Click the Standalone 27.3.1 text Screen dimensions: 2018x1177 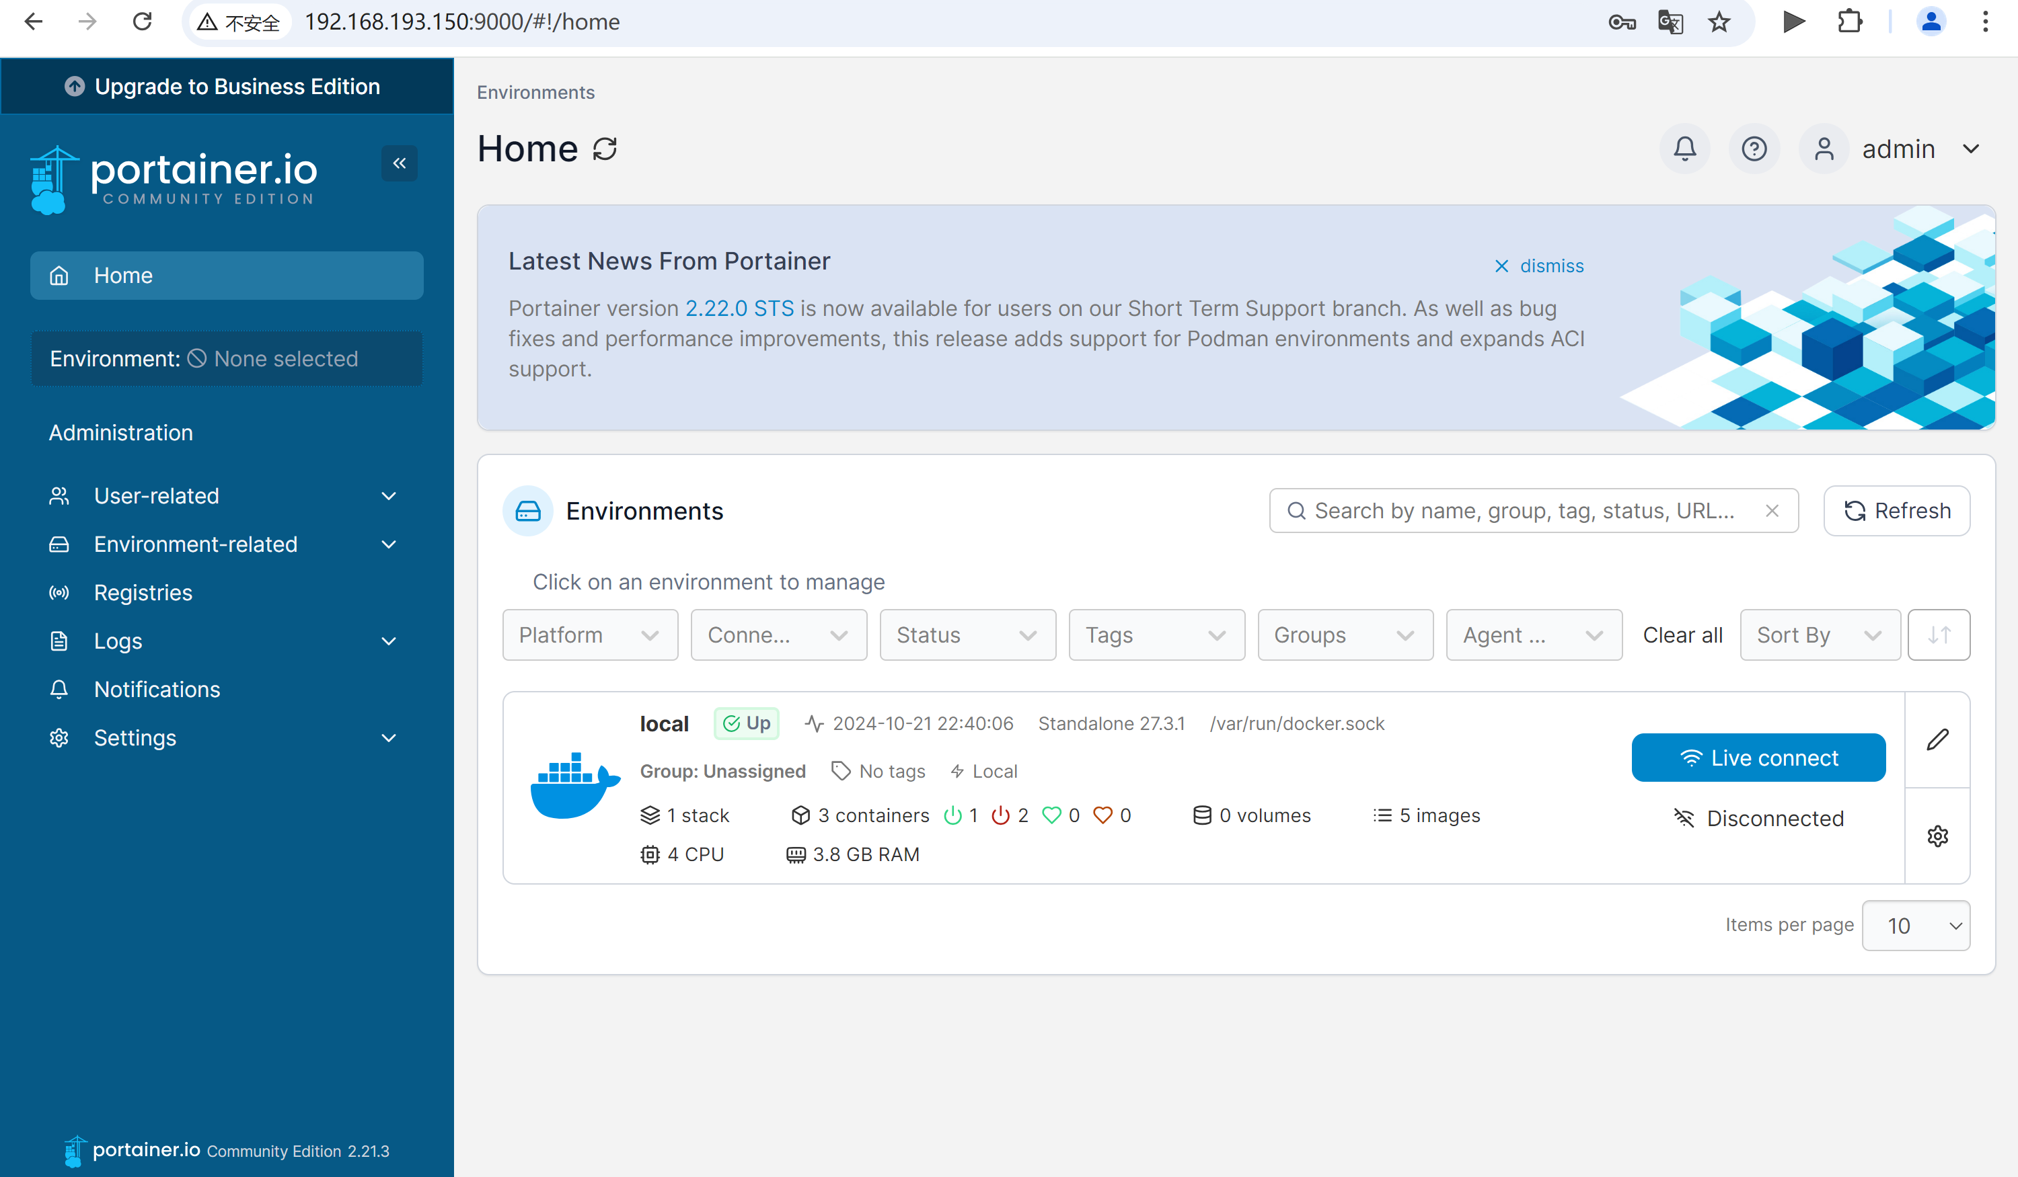click(1111, 724)
